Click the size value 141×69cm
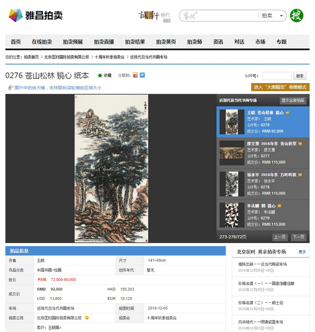Image resolution: width=315 pixels, height=332 pixels. pos(157,260)
